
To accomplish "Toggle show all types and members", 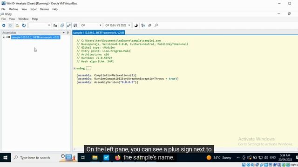I will coord(75,26).
